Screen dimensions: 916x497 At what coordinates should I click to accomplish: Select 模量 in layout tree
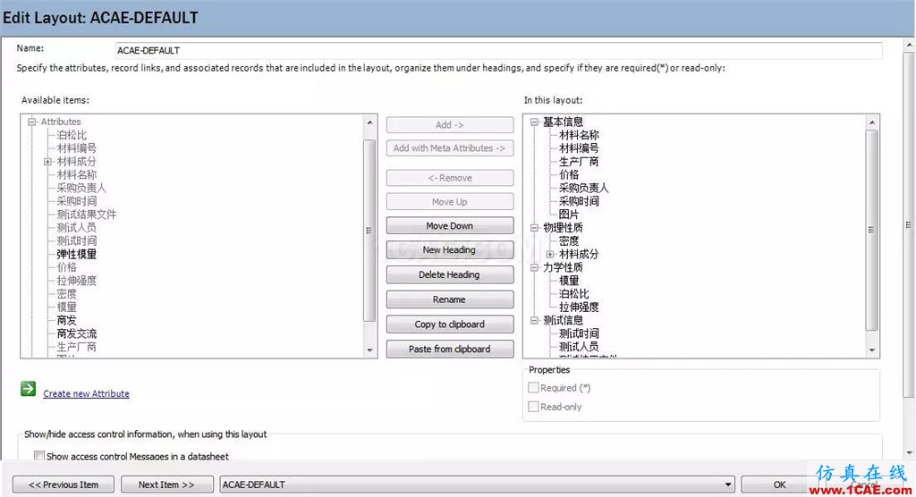tap(569, 281)
